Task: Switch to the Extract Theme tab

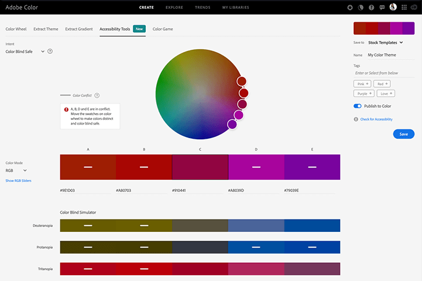Action: point(46,29)
